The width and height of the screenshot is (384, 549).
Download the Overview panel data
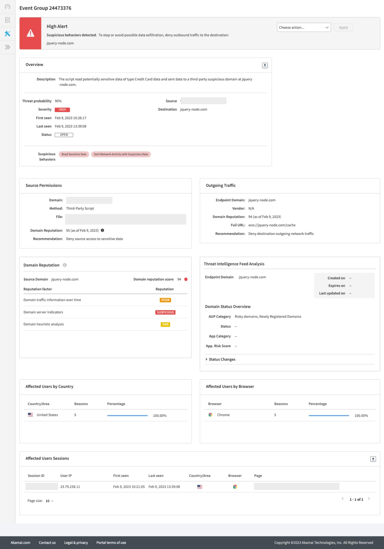point(264,65)
